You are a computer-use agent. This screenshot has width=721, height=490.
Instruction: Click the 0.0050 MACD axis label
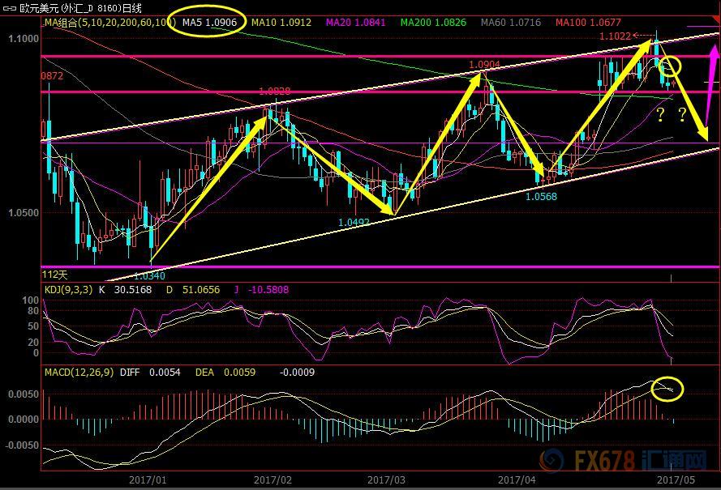coord(24,394)
